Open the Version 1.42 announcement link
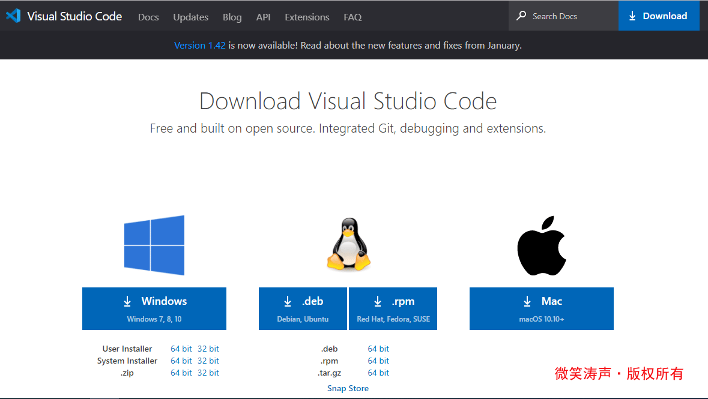 pyautogui.click(x=199, y=46)
